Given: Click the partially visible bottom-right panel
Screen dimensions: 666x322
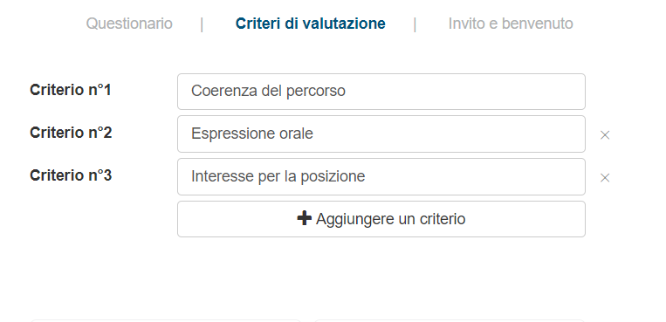Looking at the screenshot, I should click(450, 320).
